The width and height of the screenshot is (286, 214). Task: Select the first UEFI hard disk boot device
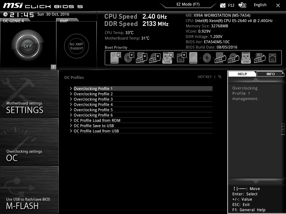pyautogui.click(x=115, y=58)
